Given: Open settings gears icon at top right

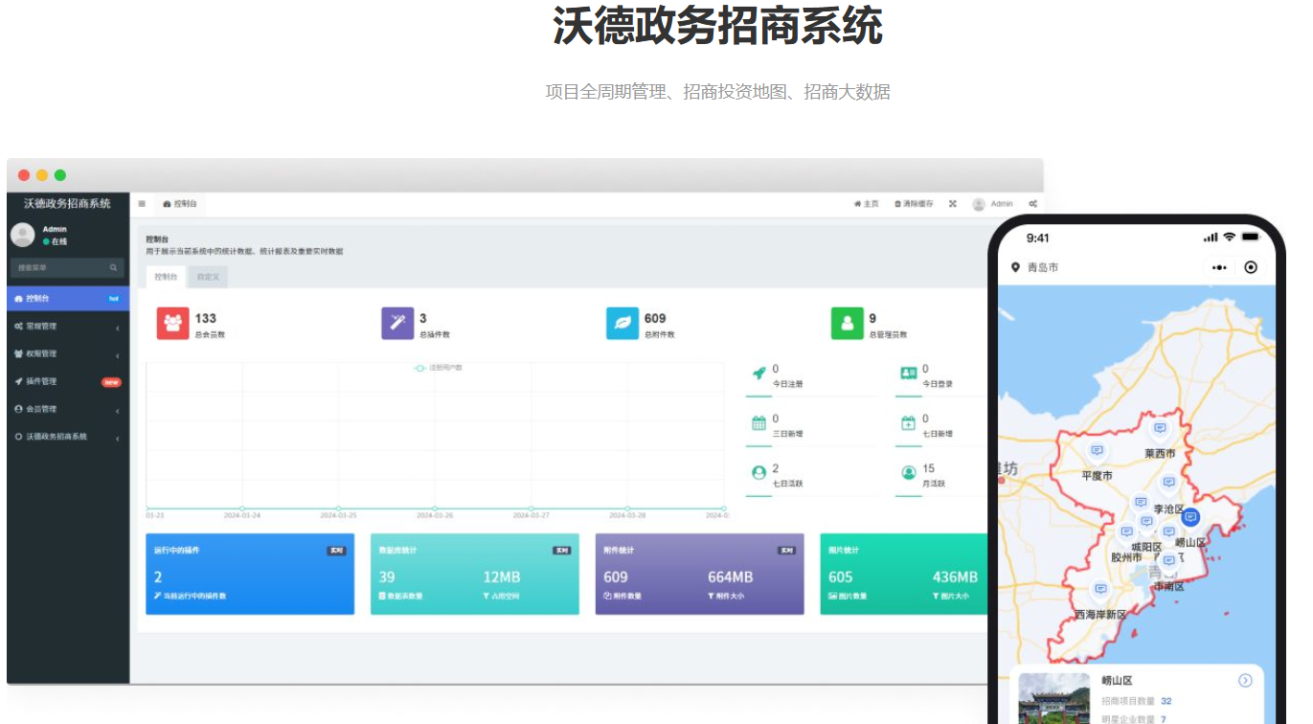Looking at the screenshot, I should coord(1033,204).
